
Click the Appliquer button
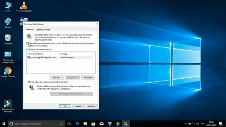click(92, 106)
